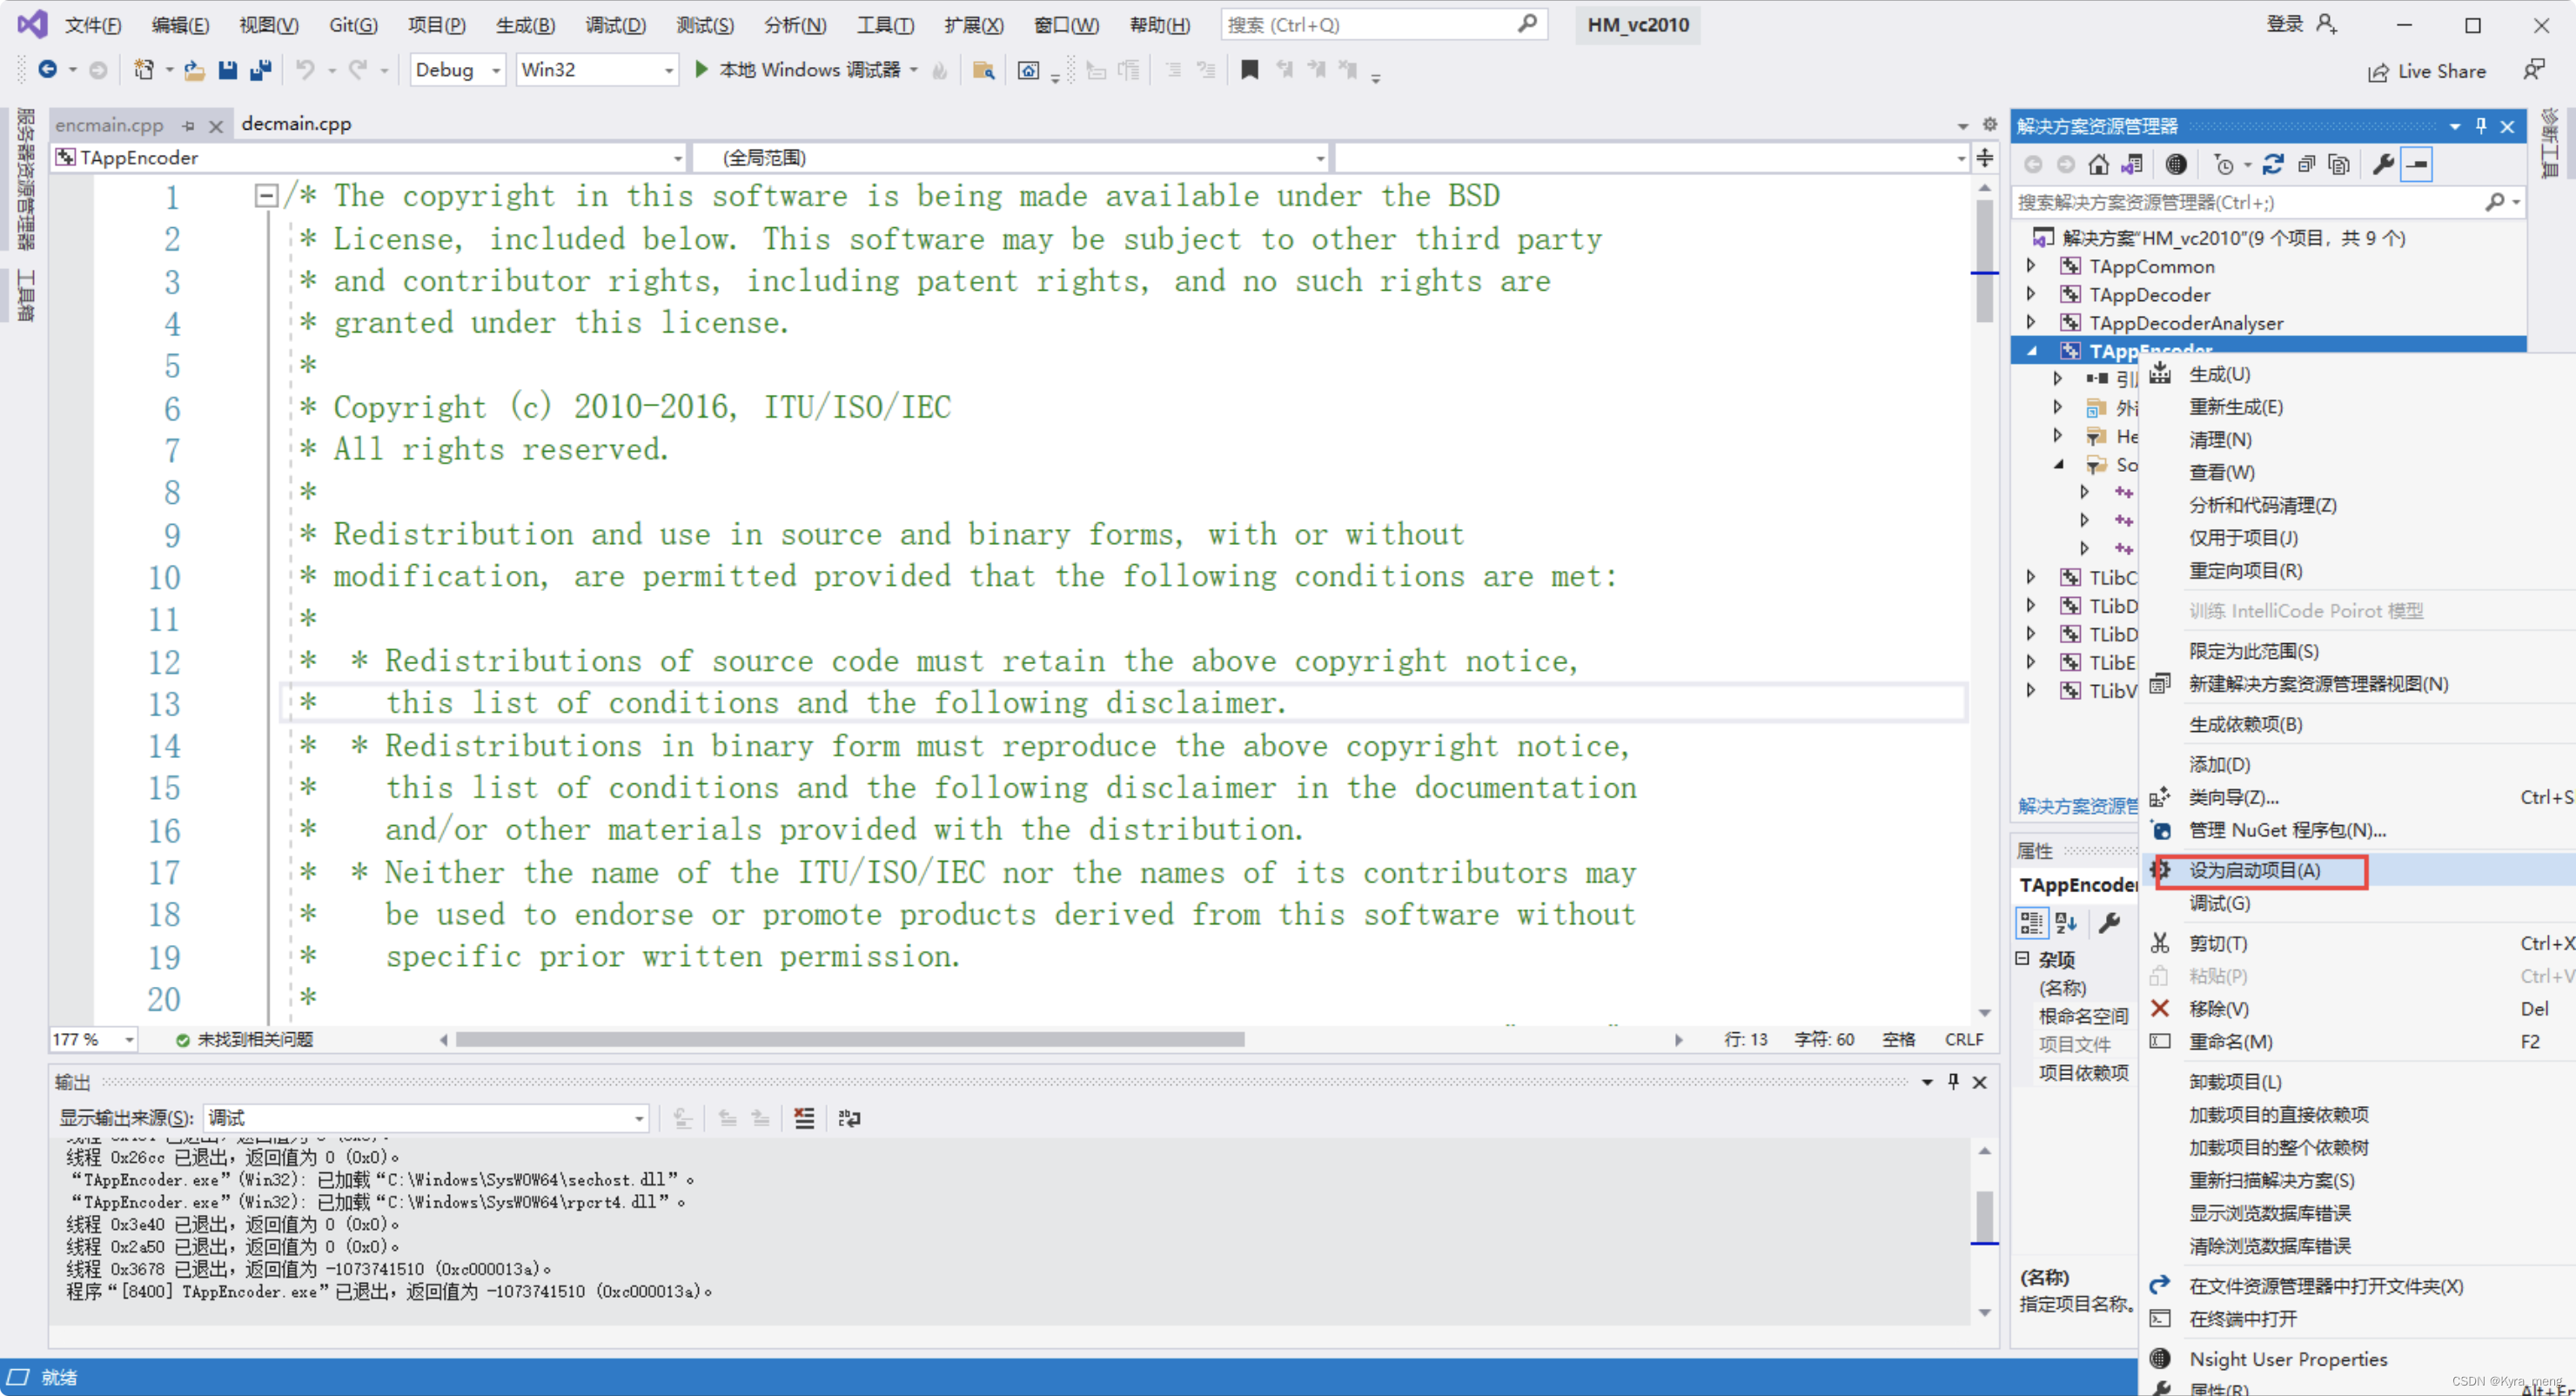This screenshot has width=2576, height=1396.
Task: Click the Open File folder icon
Action: click(194, 70)
